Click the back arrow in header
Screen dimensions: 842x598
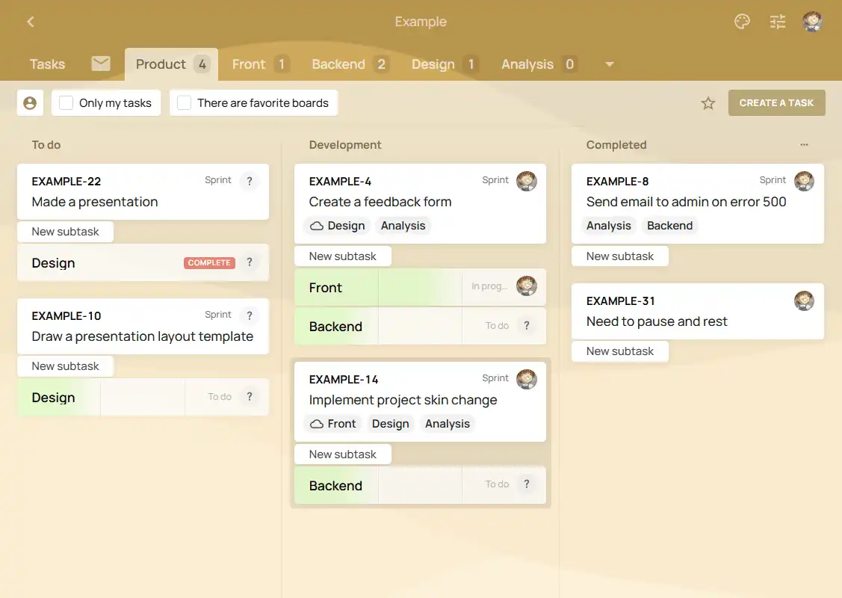(x=31, y=22)
